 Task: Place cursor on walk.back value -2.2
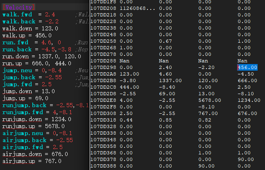[x=52, y=21]
